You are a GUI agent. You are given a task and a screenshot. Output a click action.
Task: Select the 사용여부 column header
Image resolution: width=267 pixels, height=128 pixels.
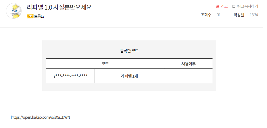coord(188,63)
